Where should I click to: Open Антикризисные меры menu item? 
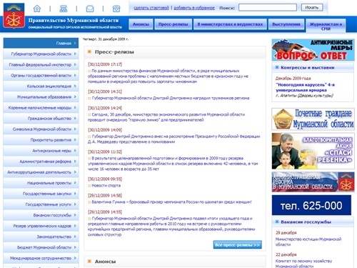click(x=41, y=151)
